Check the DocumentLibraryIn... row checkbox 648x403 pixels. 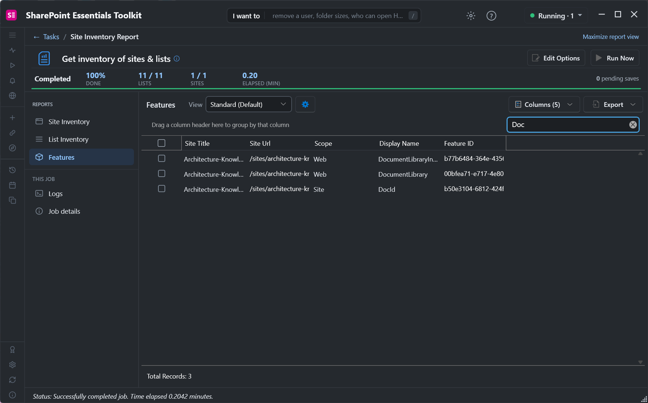click(162, 158)
